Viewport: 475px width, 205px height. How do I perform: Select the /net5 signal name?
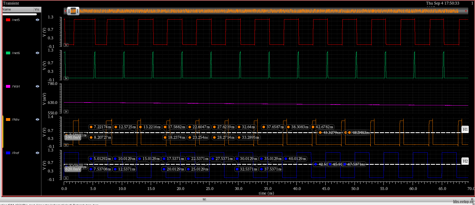point(16,20)
